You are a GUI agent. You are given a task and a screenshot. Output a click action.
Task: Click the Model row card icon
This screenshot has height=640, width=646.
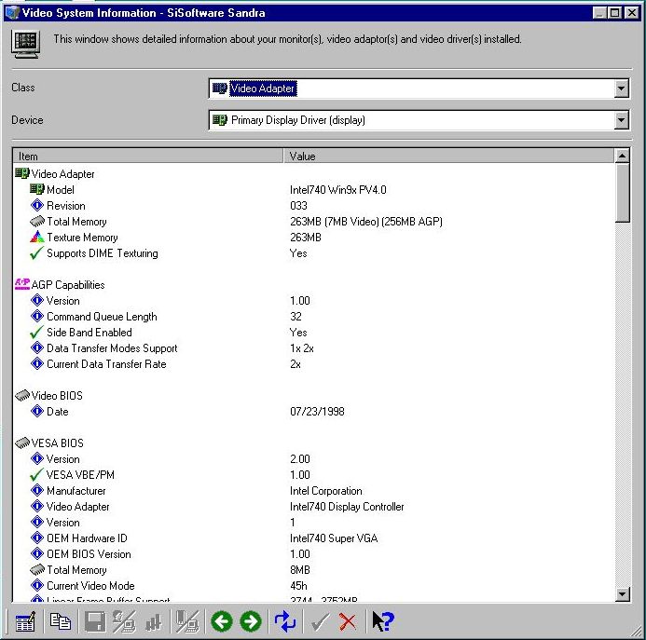37,189
